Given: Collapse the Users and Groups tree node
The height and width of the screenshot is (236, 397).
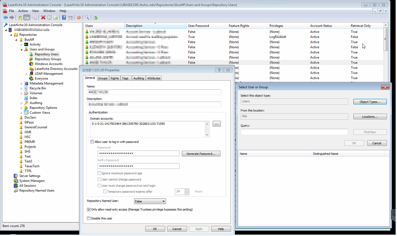Looking at the screenshot, I should tap(21, 49).
